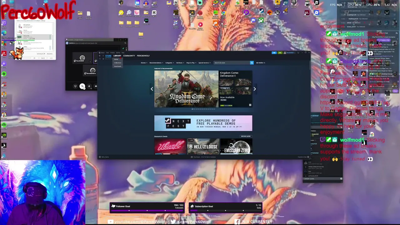The height and width of the screenshot is (225, 400).
Task: Select the Microphone recording device
Action: 34,26
